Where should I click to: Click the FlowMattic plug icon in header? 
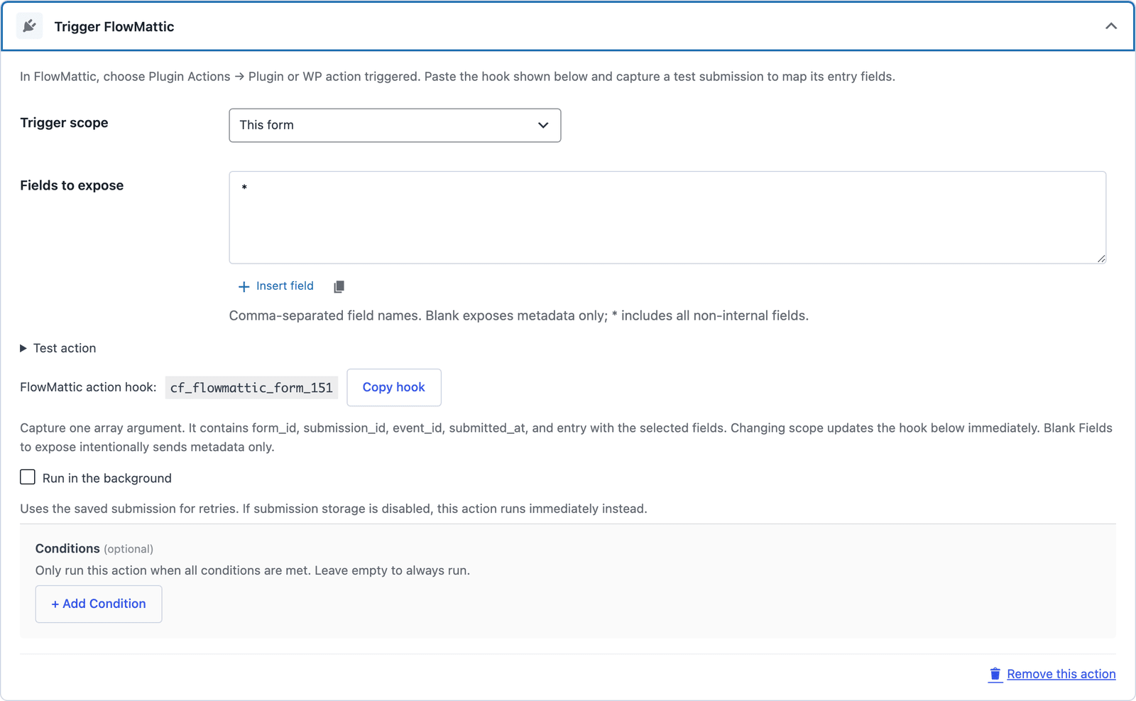[29, 26]
